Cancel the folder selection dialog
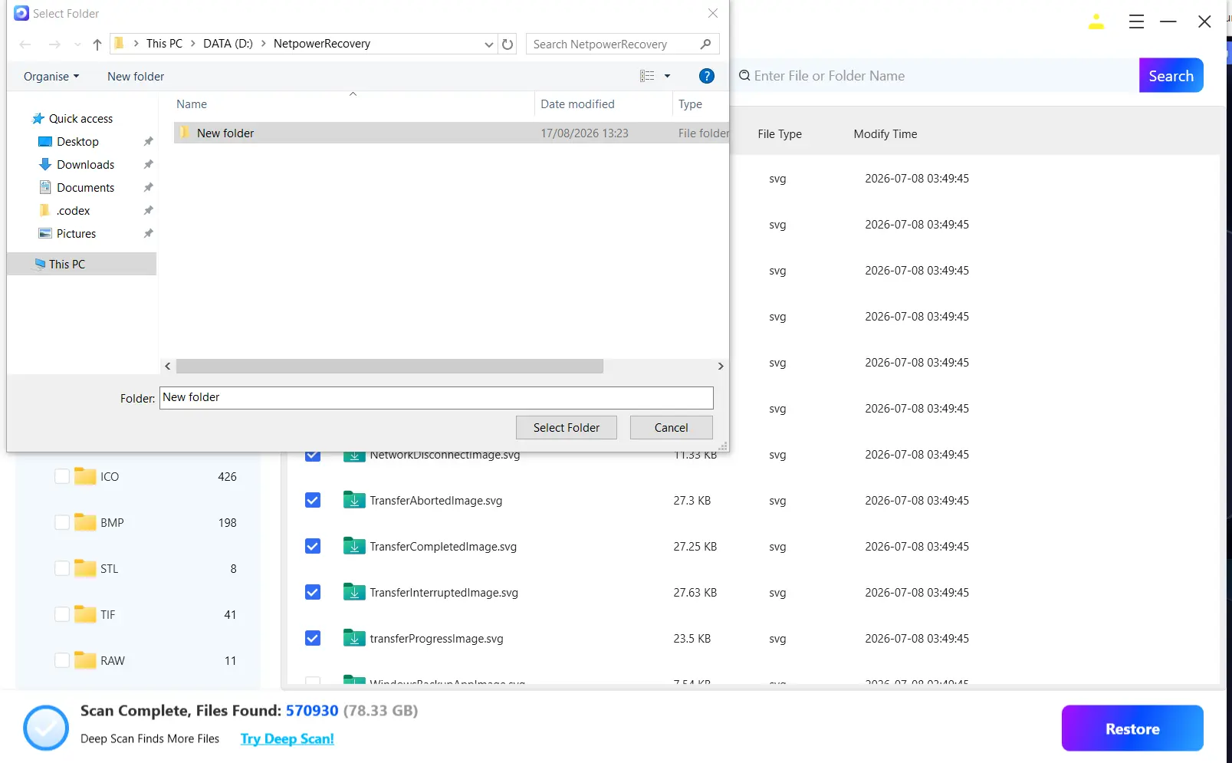The image size is (1232, 763). click(x=671, y=428)
